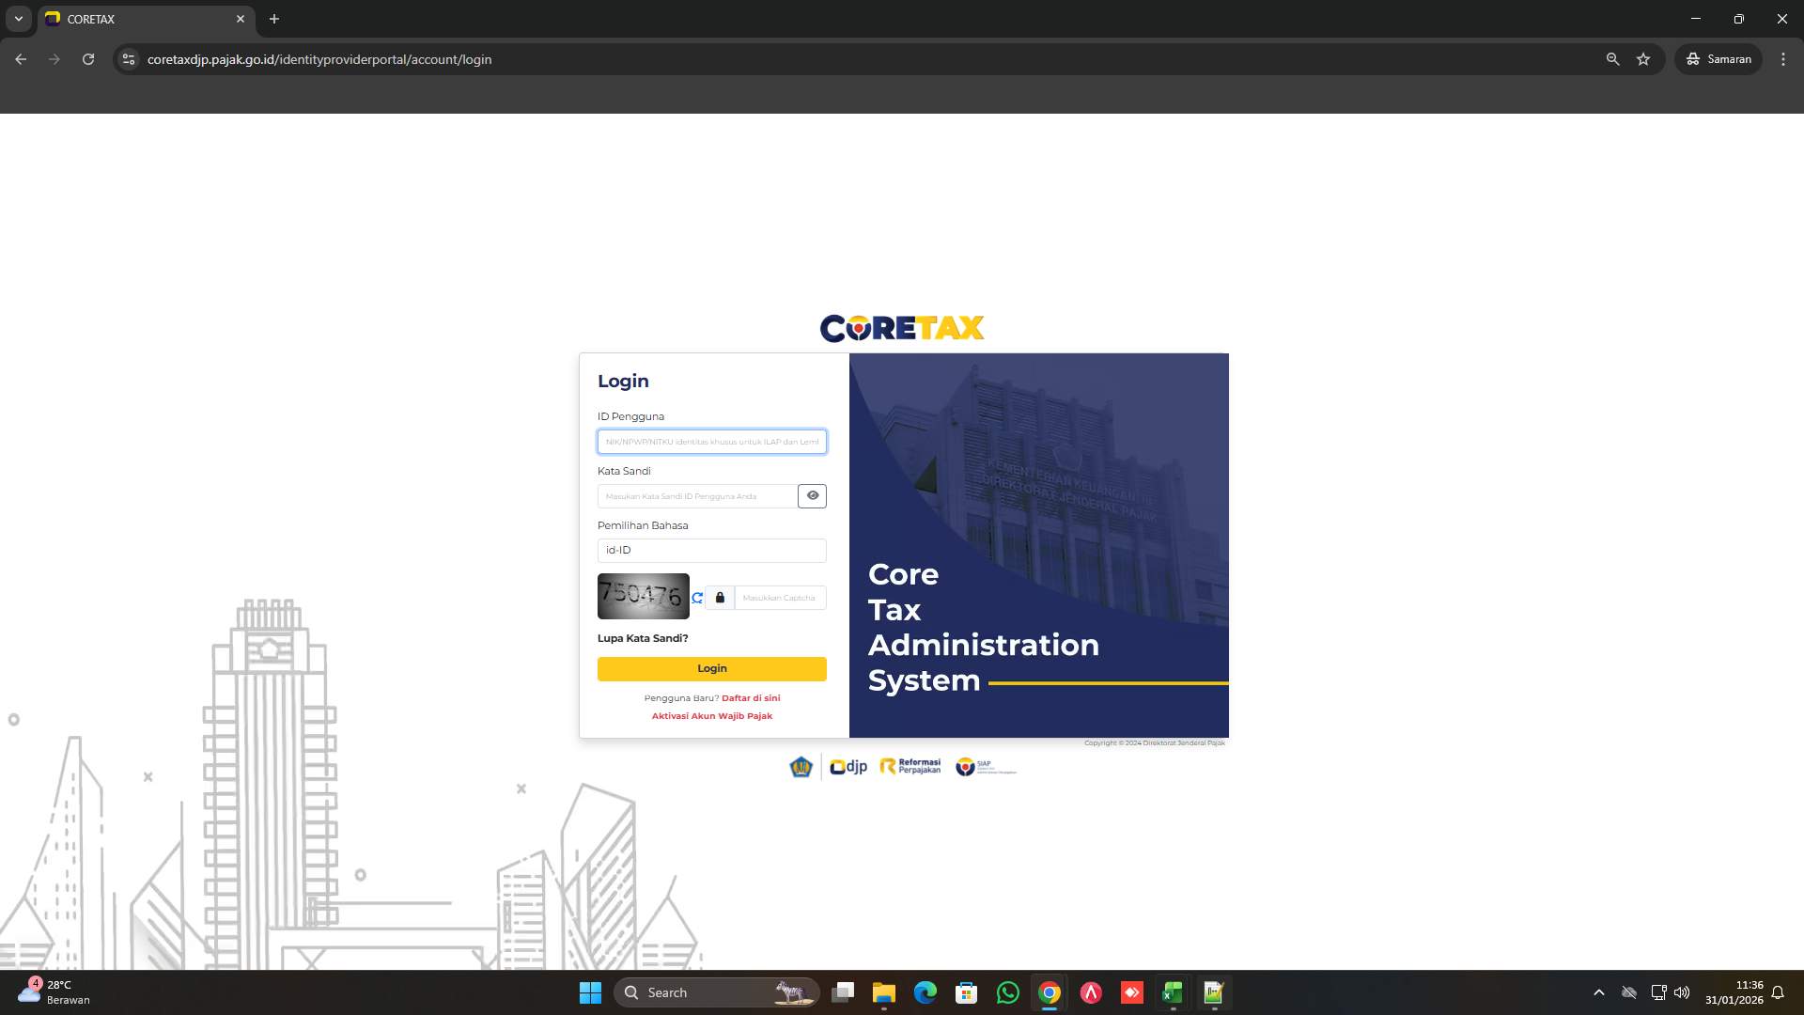
Task: Toggle password visibility with the eye icon
Action: [812, 495]
